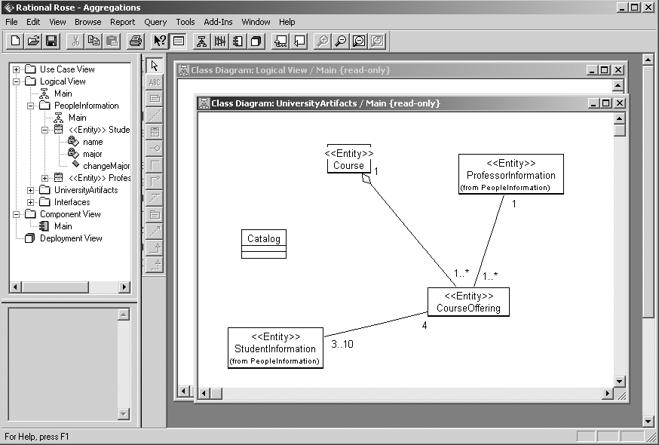
Task: Select Deployment View in the browser tree
Action: [71, 238]
